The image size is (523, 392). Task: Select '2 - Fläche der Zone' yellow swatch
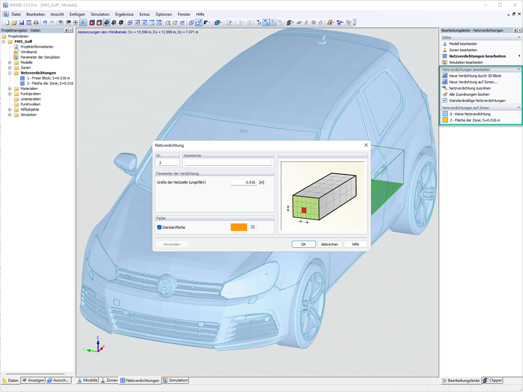pyautogui.click(x=445, y=120)
